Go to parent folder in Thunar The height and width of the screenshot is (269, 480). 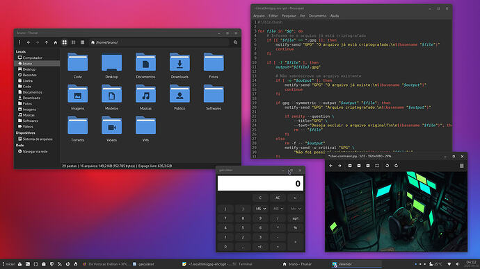click(x=47, y=42)
